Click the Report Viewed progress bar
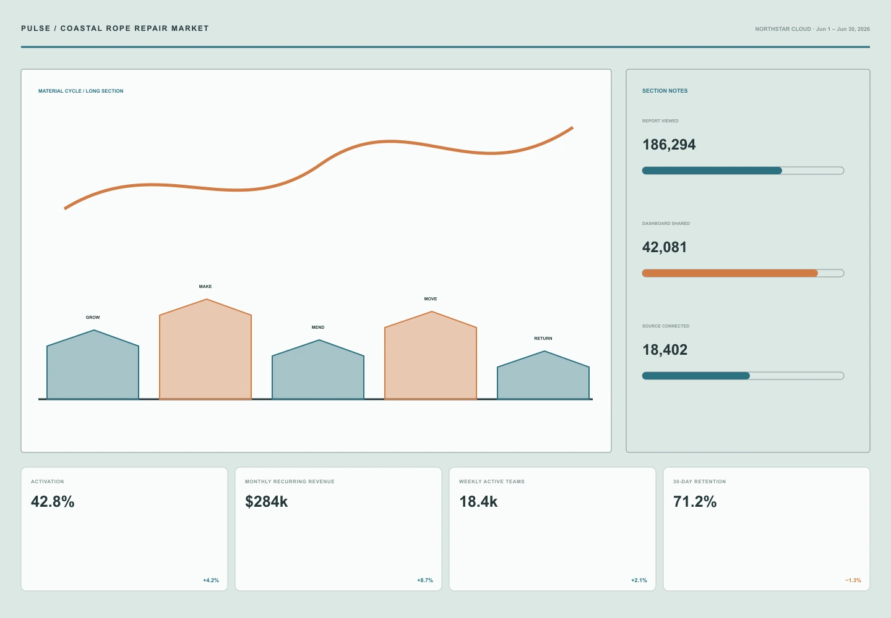 tap(743, 171)
